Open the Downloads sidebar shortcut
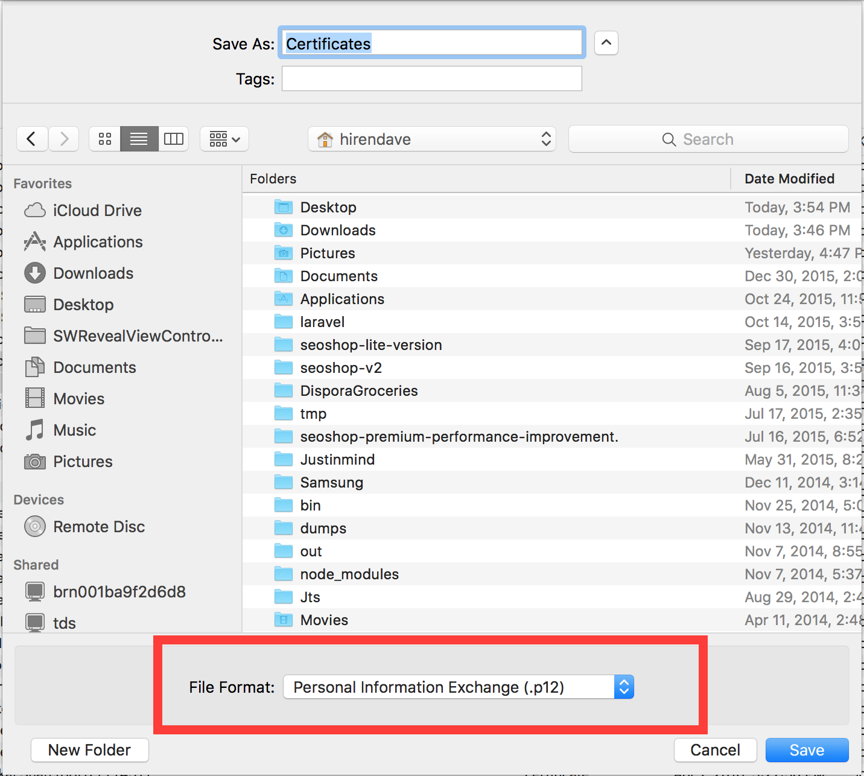This screenshot has height=776, width=864. point(94,273)
